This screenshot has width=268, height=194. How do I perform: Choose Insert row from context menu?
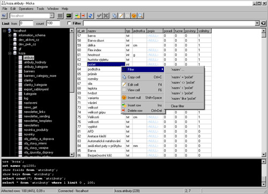143,105
